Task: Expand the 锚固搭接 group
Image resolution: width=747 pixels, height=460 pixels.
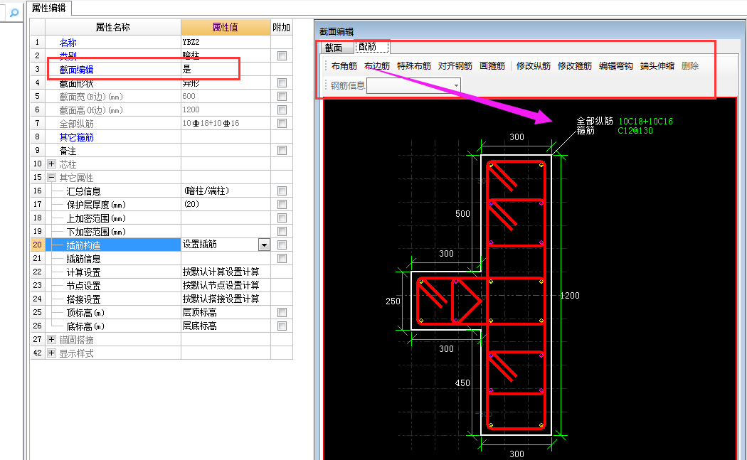Action: pos(51,340)
